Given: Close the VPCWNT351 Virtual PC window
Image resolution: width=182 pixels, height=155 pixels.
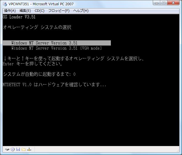Looking at the screenshot, I should 173,3.
